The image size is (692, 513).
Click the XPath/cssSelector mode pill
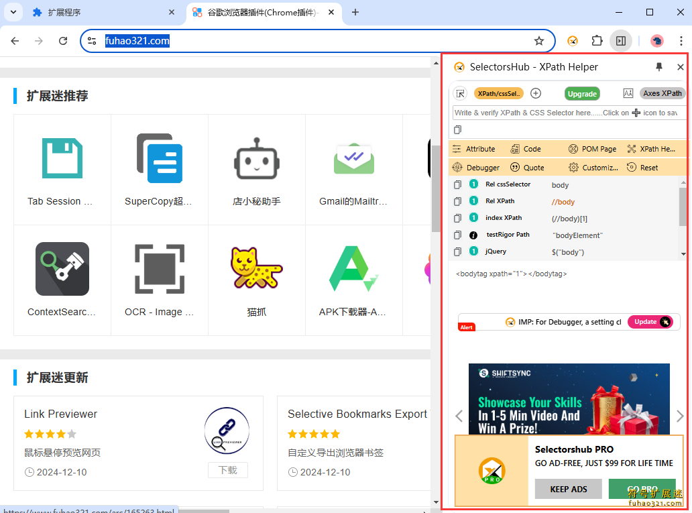pos(498,93)
